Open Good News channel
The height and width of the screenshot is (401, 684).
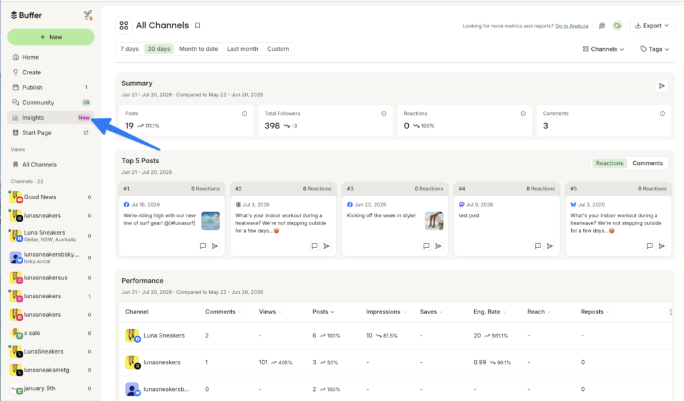(51, 197)
